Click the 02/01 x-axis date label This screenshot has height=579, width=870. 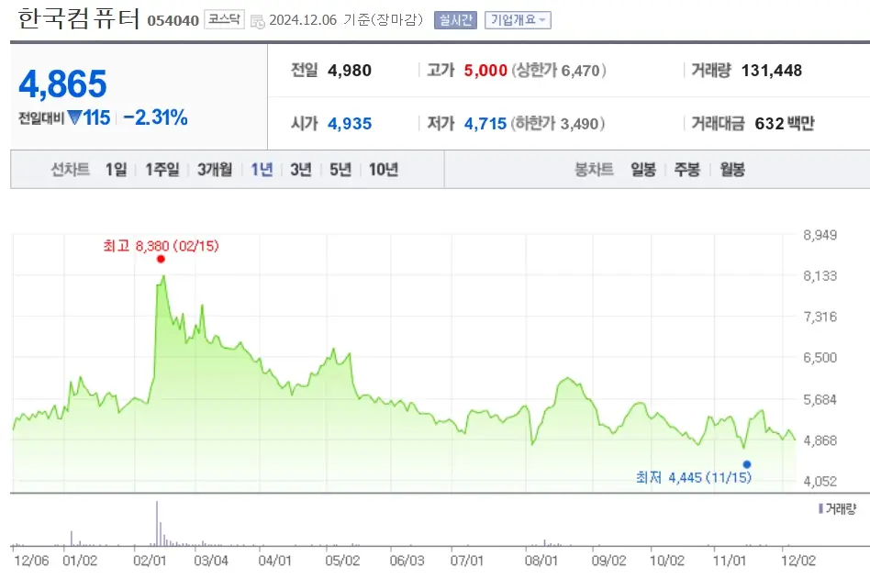tap(150, 561)
